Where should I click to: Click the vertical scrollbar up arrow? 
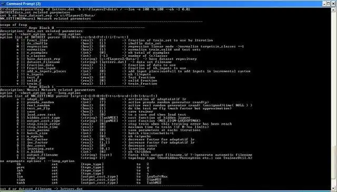(334, 9)
